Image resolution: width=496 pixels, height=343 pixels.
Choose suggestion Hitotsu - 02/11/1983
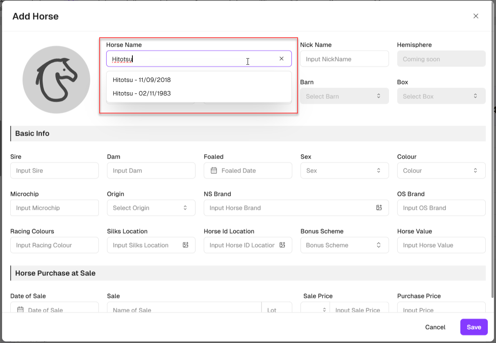[142, 93]
